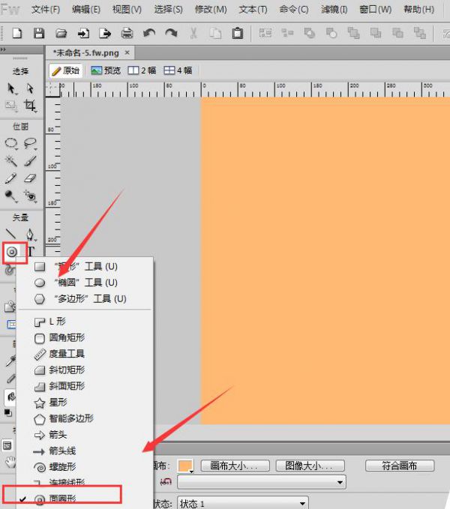This screenshot has width=450, height=509.
Task: Open the 命令(C) menu
Action: point(294,10)
